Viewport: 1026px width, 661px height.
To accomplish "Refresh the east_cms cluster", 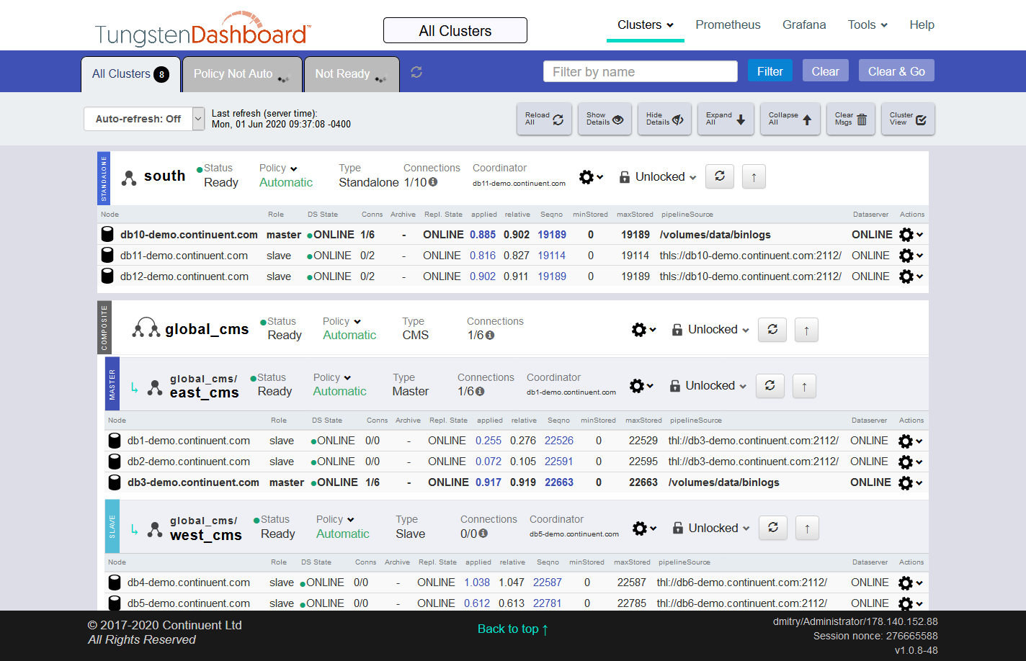I will click(x=769, y=386).
